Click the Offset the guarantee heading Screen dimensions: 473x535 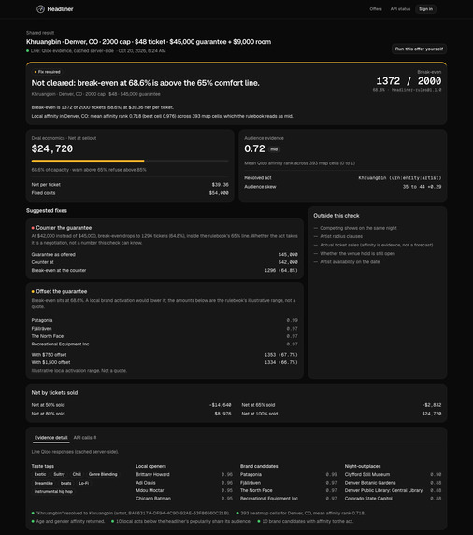tap(62, 291)
